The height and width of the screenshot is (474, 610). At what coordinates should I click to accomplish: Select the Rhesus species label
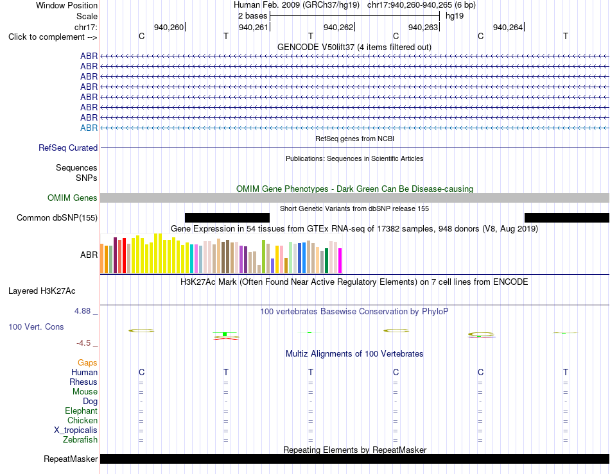(83, 382)
